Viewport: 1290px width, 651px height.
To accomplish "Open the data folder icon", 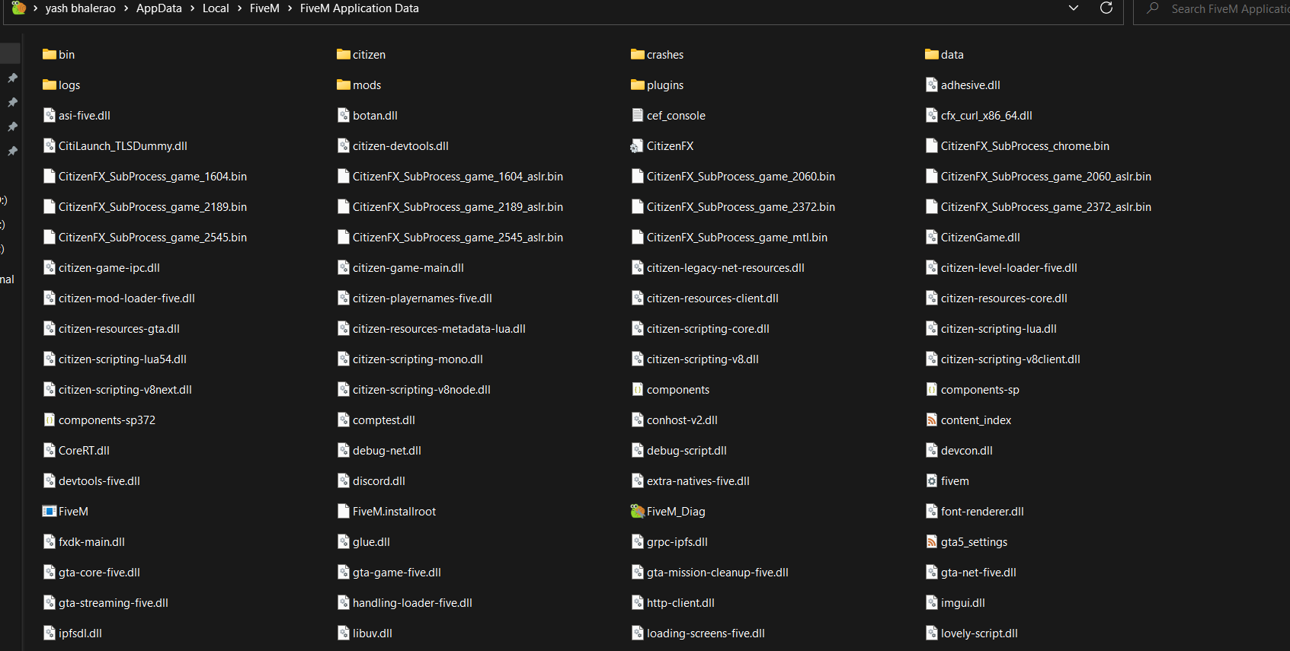I will [932, 54].
